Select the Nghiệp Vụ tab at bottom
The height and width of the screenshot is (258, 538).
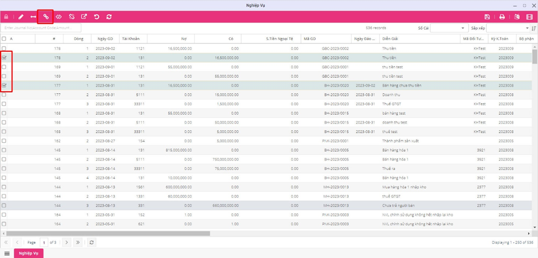point(28,253)
